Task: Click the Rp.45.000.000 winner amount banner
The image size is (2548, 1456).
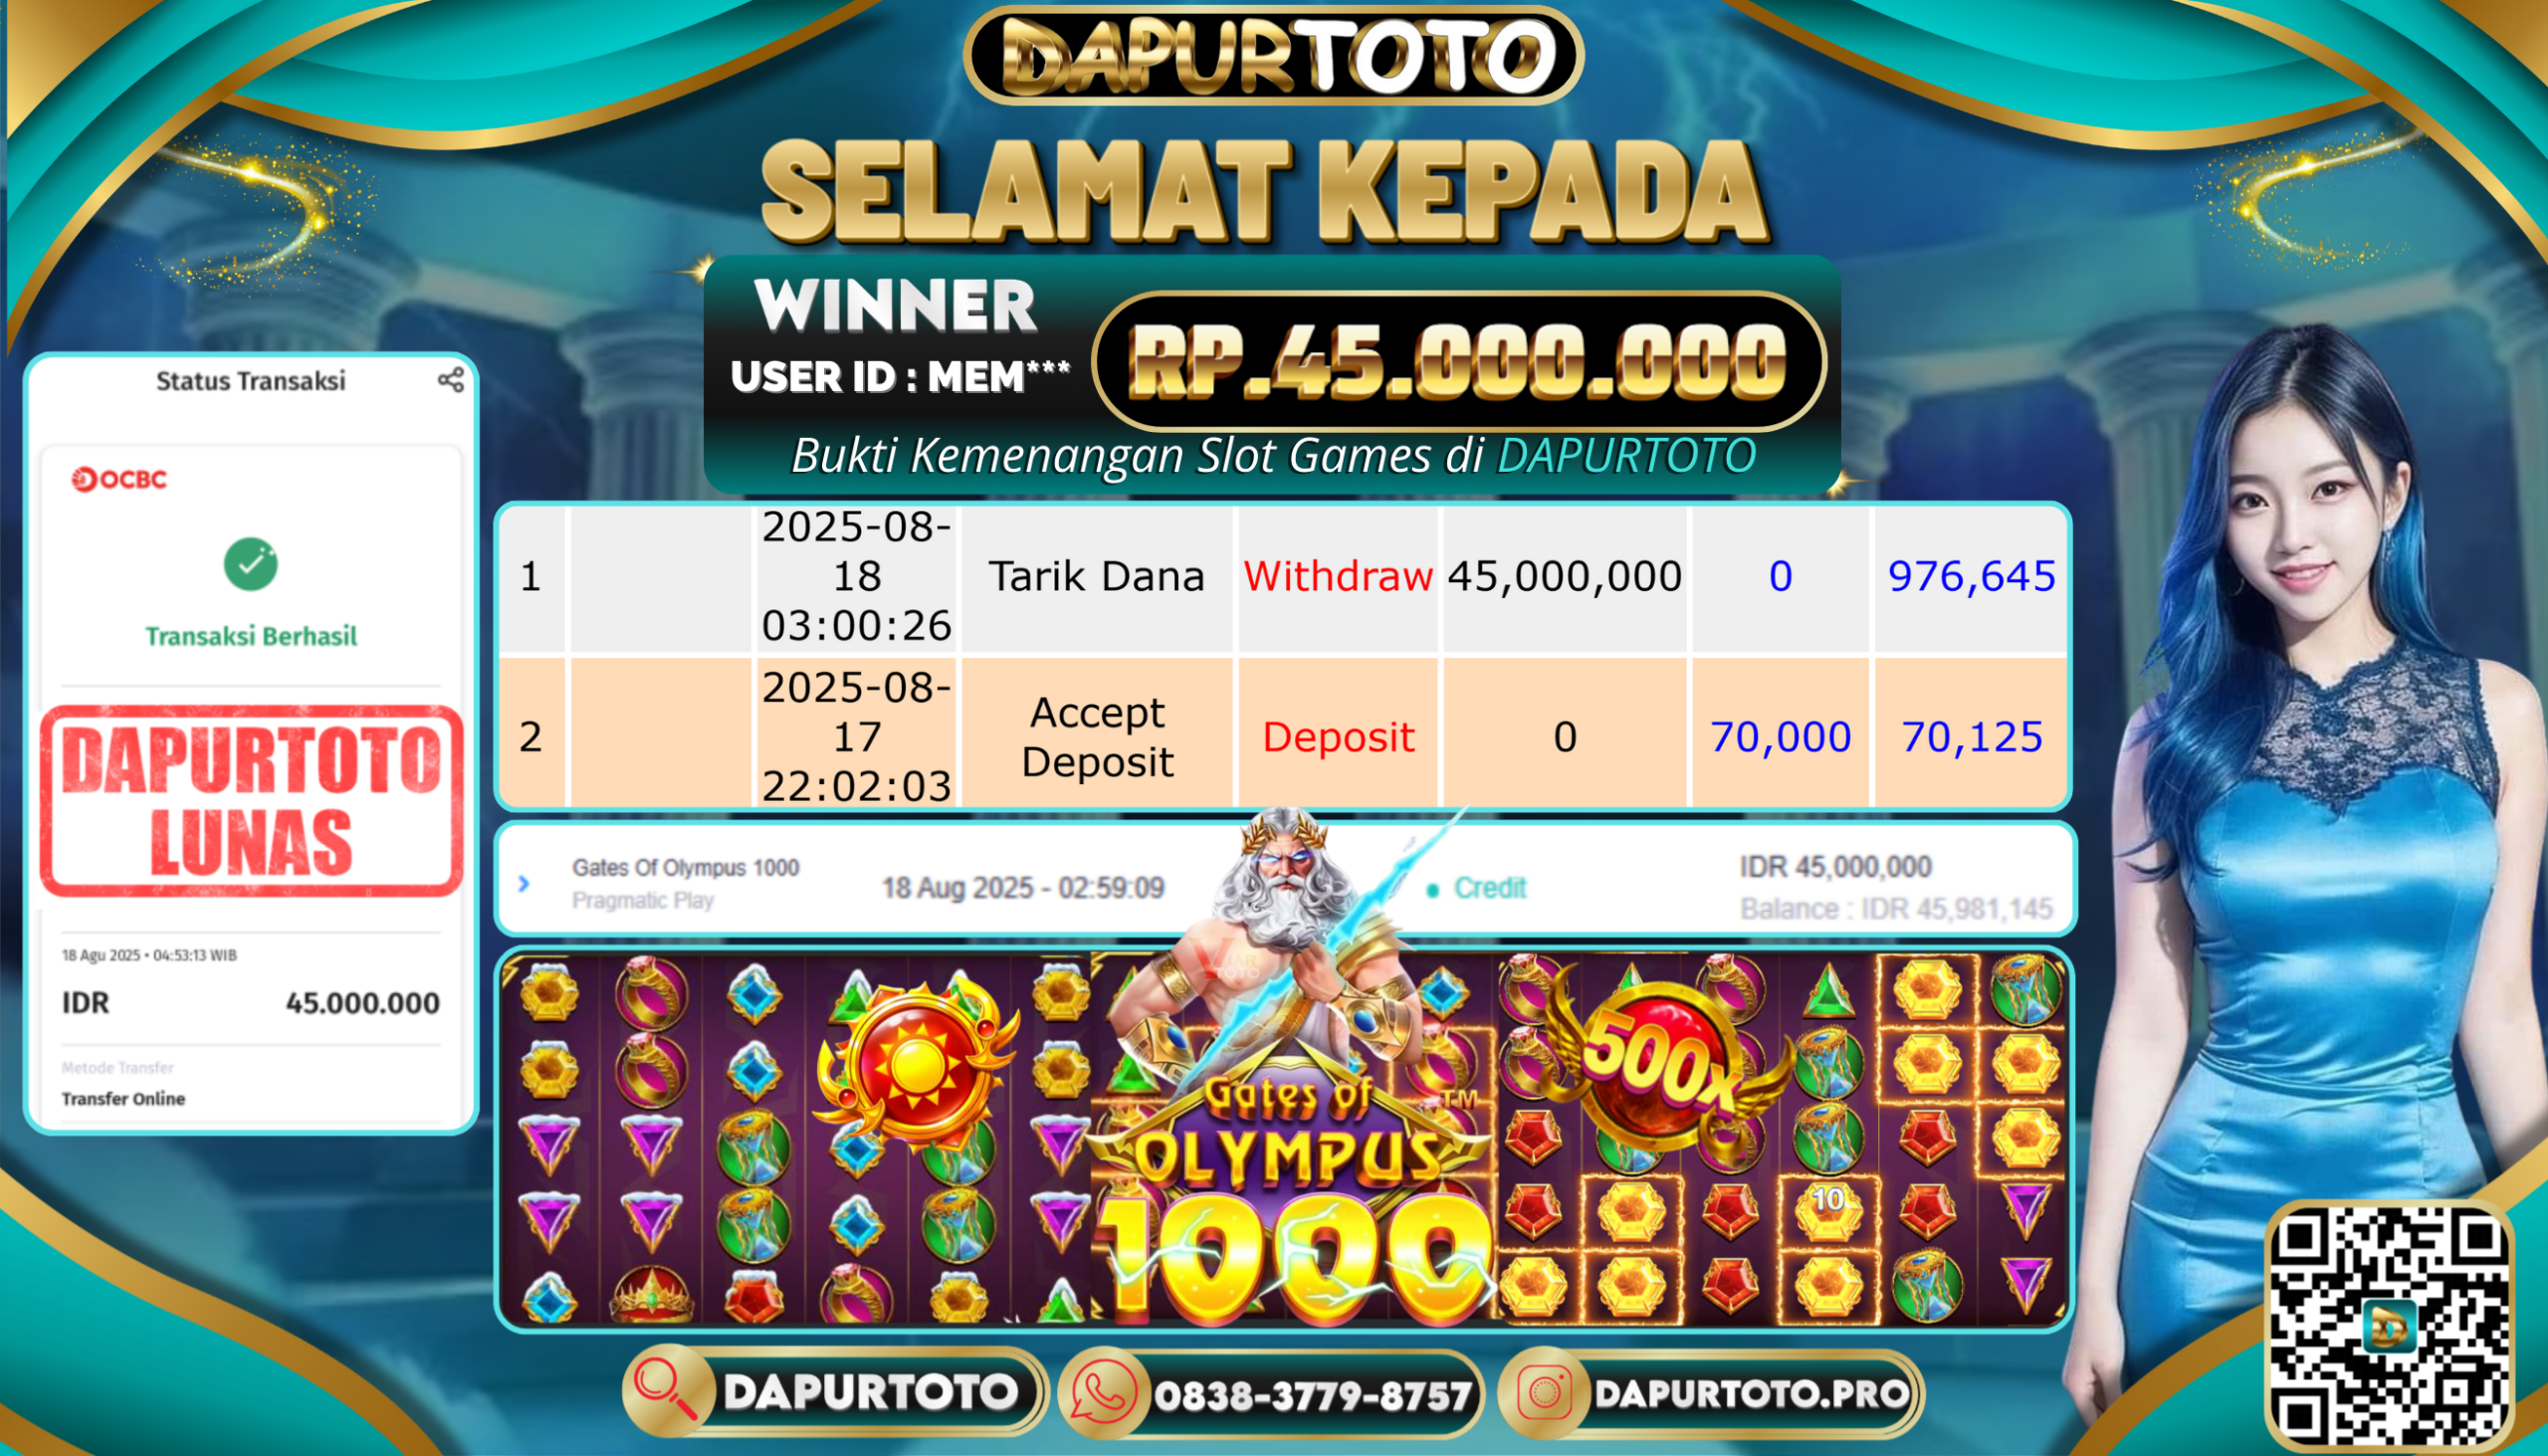Action: pos(1460,361)
